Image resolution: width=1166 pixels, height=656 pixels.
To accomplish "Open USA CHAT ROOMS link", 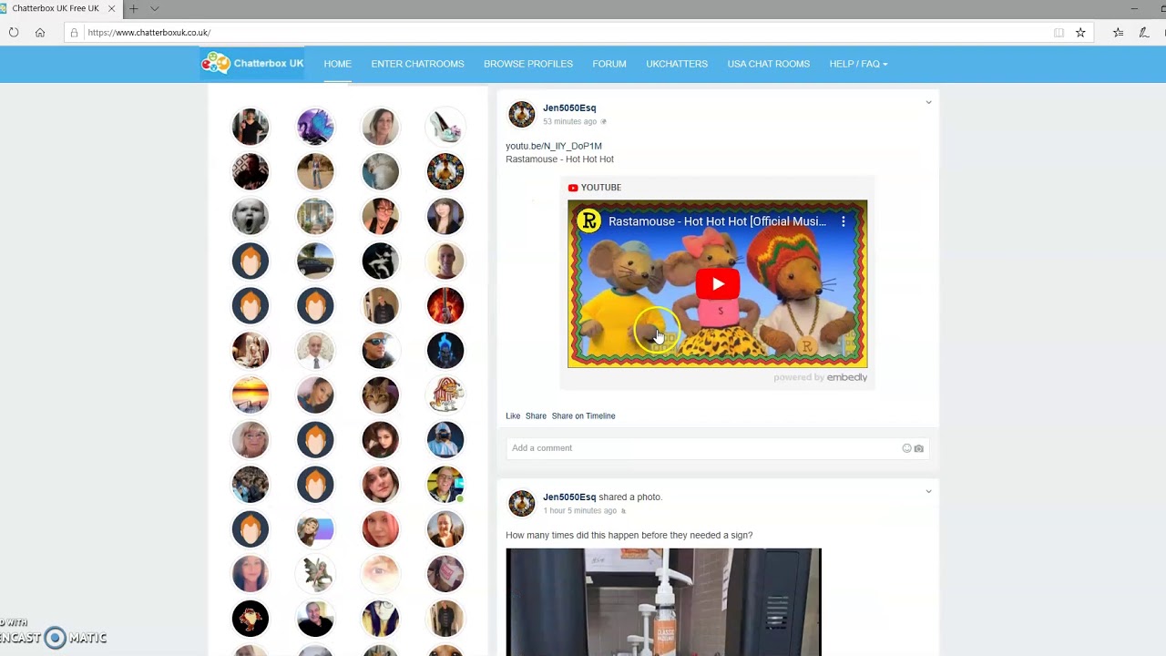I will click(x=768, y=64).
